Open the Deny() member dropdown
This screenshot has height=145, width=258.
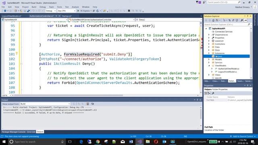click(x=169, y=20)
